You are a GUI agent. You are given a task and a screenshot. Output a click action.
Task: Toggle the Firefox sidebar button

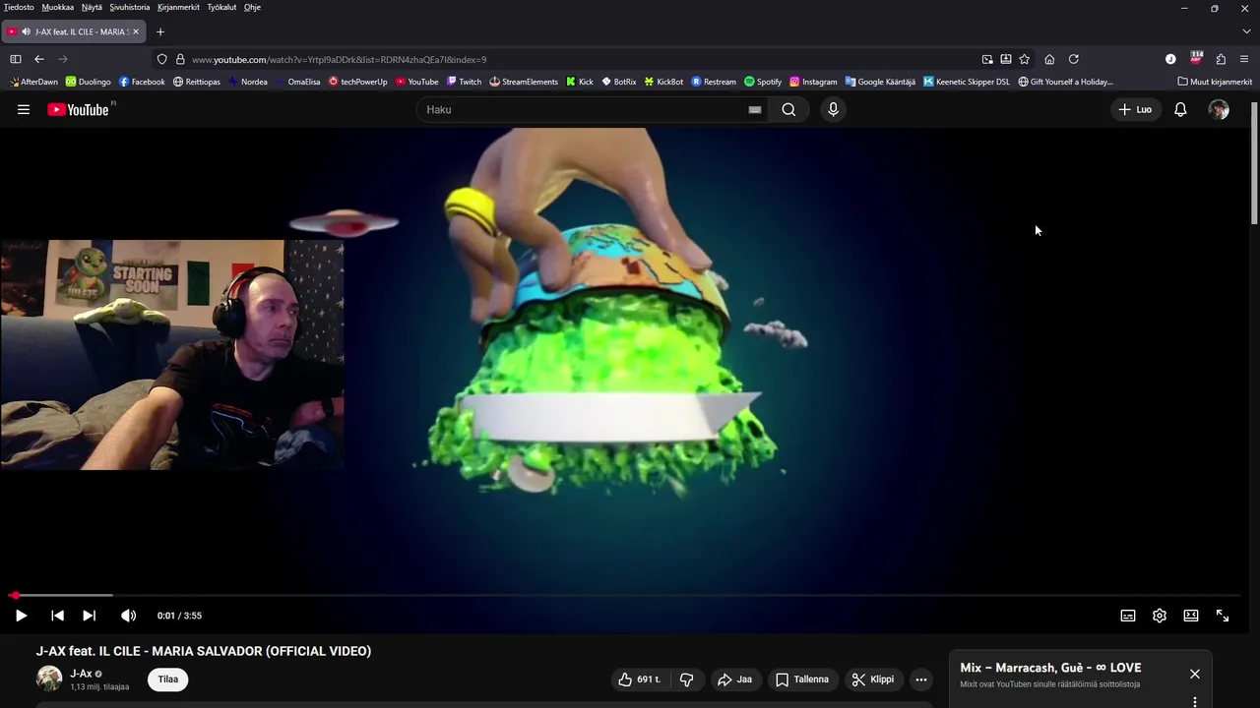coord(16,59)
